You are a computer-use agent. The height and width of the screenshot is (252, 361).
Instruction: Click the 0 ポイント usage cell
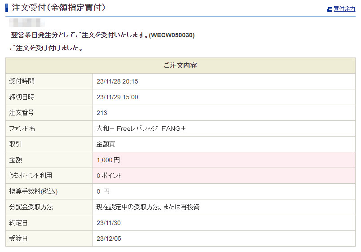109,176
